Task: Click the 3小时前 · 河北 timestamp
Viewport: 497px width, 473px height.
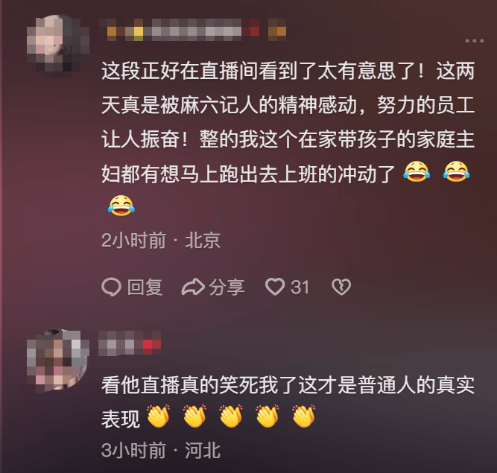Action: tap(161, 450)
